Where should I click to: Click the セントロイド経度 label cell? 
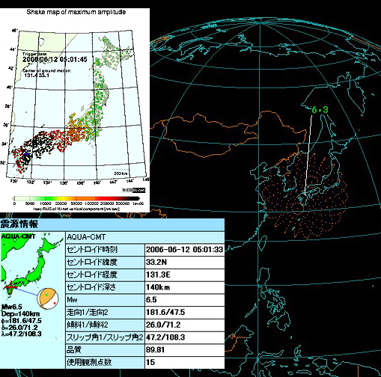click(105, 275)
